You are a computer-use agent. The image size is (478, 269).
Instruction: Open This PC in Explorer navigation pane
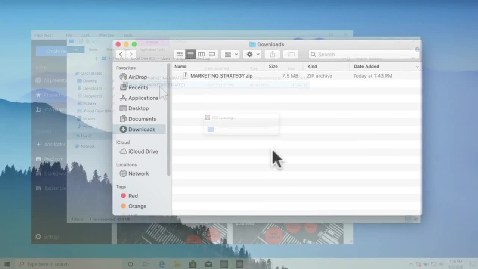click(x=84, y=136)
